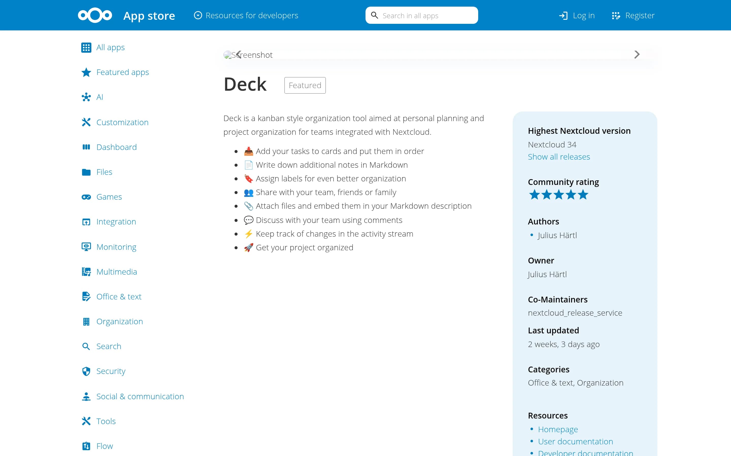Open the Search category link
Screen dimensions: 731x456
(108, 346)
